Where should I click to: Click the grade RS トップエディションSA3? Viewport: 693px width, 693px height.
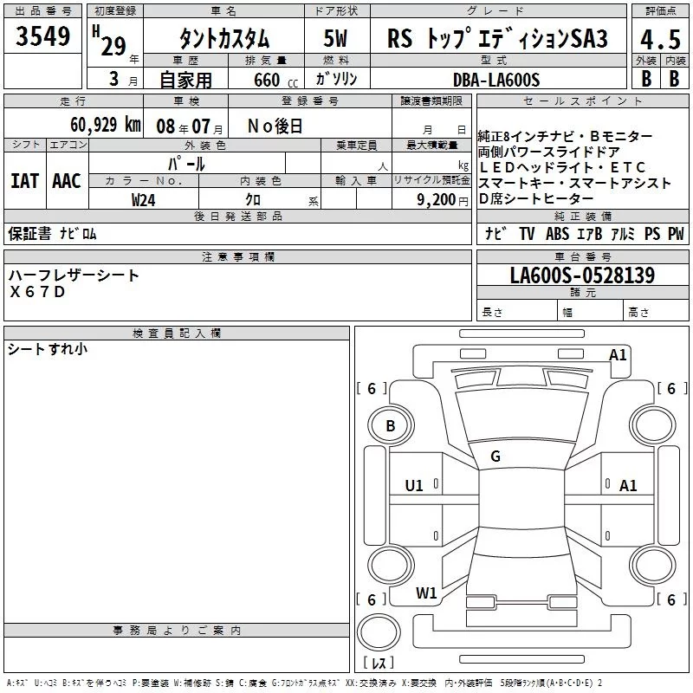pos(497,38)
